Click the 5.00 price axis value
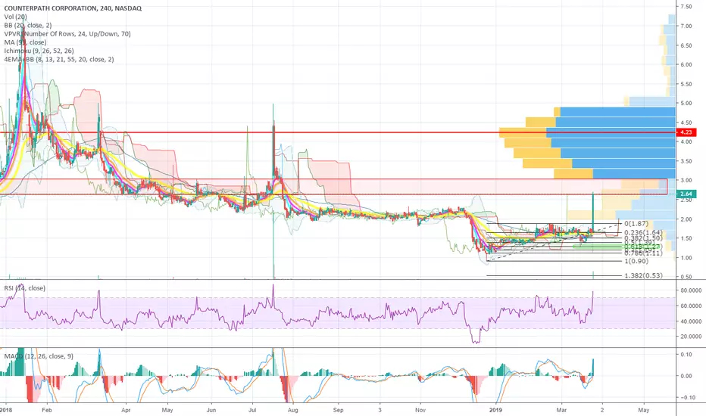The height and width of the screenshot is (416, 706). [686, 104]
